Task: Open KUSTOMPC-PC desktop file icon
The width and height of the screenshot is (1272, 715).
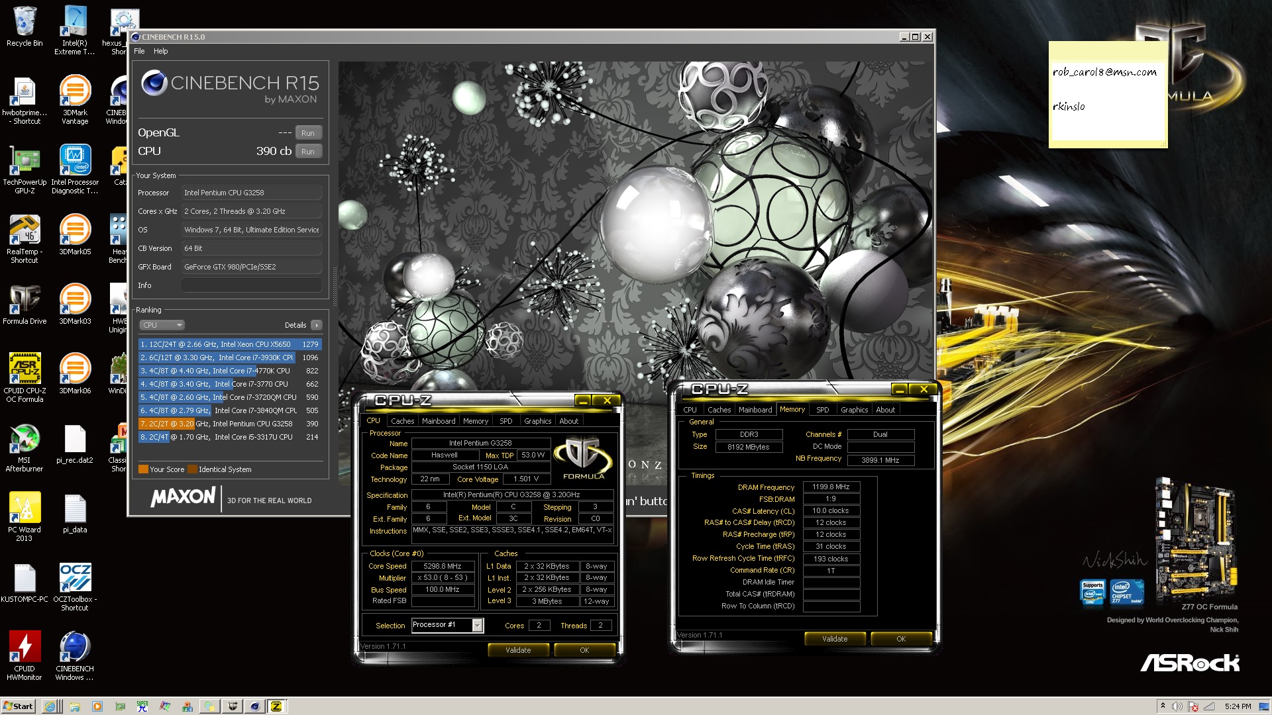Action: coord(25,583)
